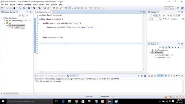Open Open Perspective button near Quick Access

178,8
